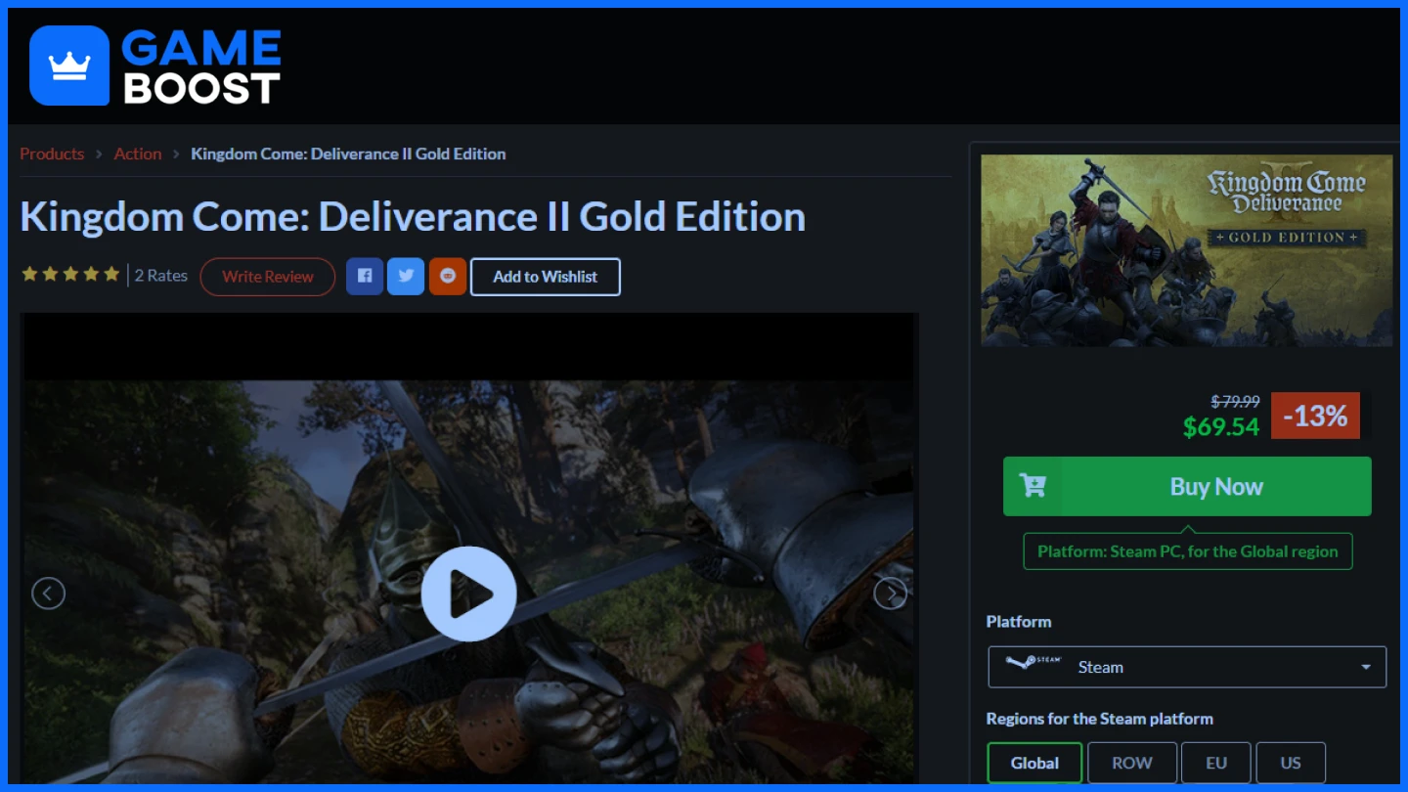Click the -13% discount badge
The height and width of the screenshot is (792, 1408).
pos(1315,416)
